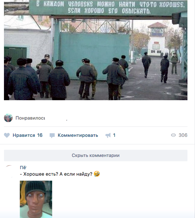Click the megaphone share icon
Image resolution: width=195 pixels, height=218 pixels.
point(108,135)
